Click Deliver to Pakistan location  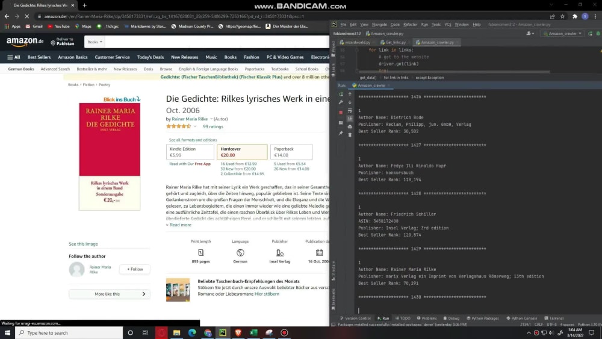pyautogui.click(x=62, y=42)
